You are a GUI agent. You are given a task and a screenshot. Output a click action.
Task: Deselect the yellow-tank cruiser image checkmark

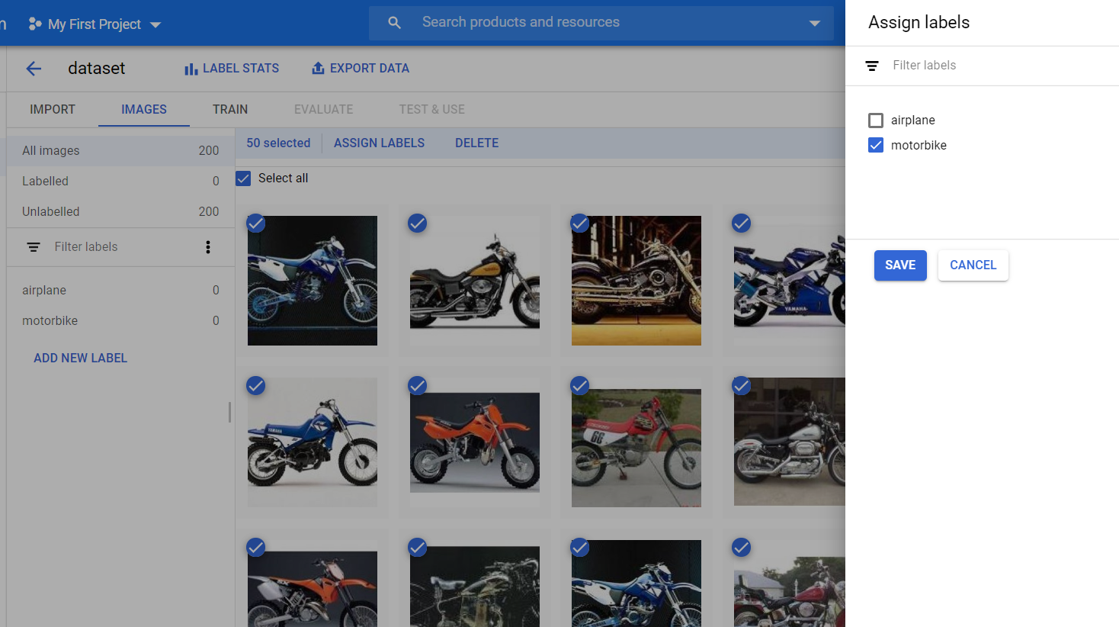(418, 223)
